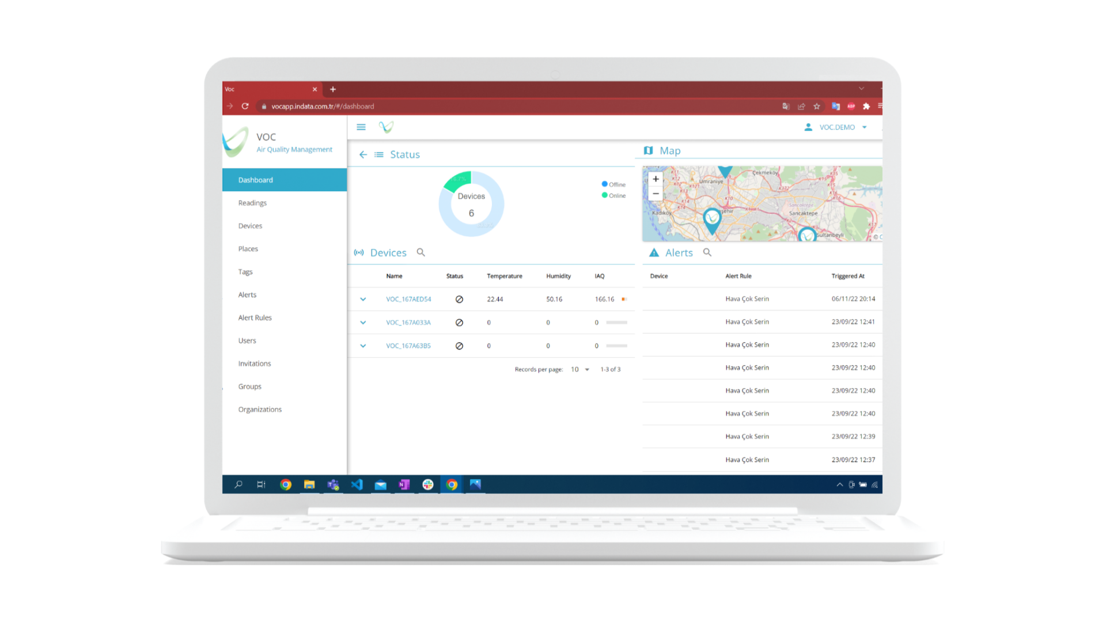Open VOC.DEMO user menu
Viewport: 1106px width, 622px height.
click(x=836, y=127)
